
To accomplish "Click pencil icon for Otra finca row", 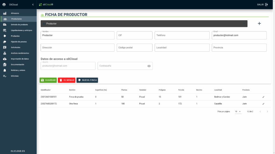I will (263, 104).
